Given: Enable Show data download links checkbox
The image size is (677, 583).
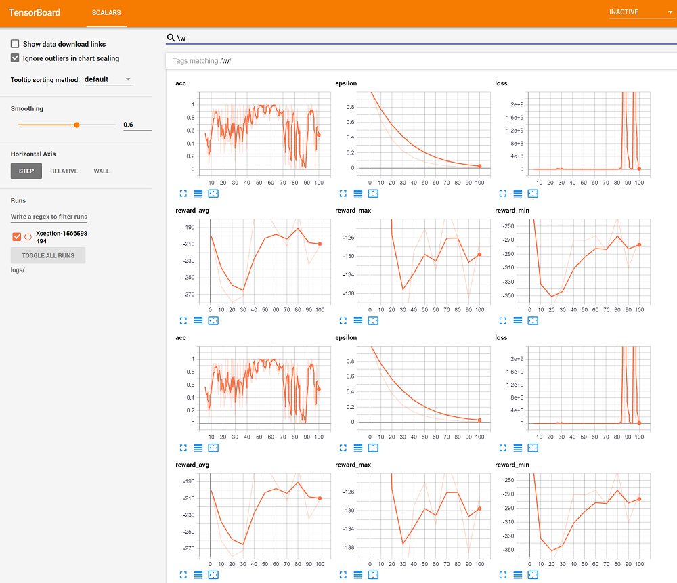Looking at the screenshot, I should click(x=15, y=44).
